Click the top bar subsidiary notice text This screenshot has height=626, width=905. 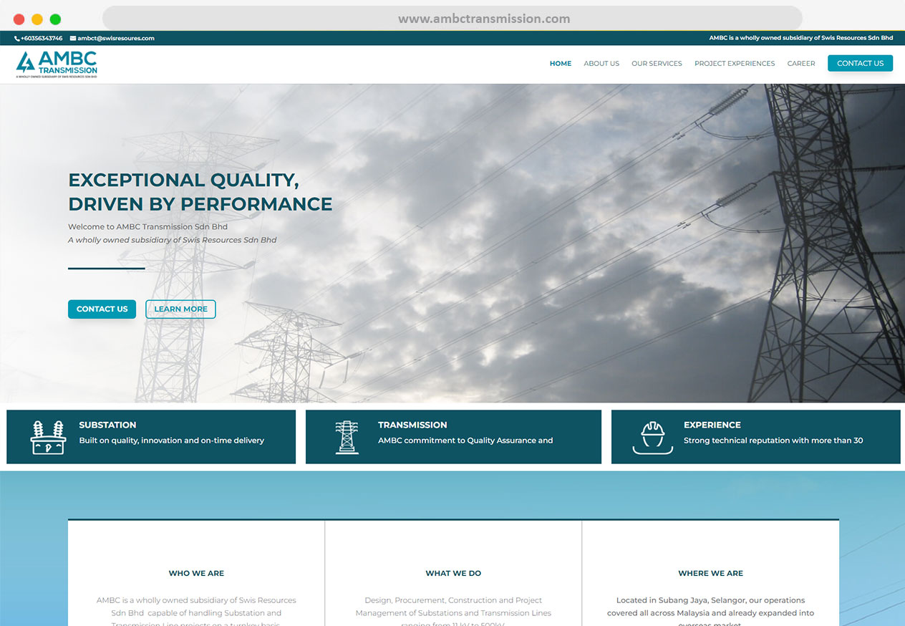pyautogui.click(x=801, y=38)
